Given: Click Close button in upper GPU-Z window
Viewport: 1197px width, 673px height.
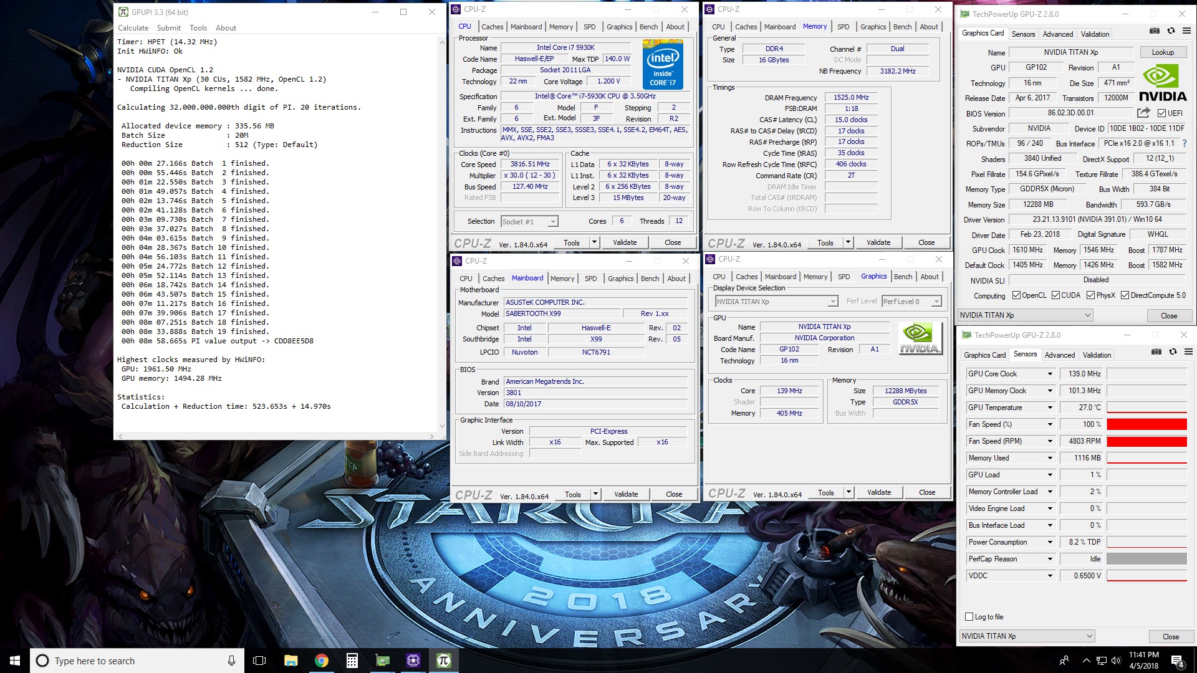Looking at the screenshot, I should click(1169, 316).
